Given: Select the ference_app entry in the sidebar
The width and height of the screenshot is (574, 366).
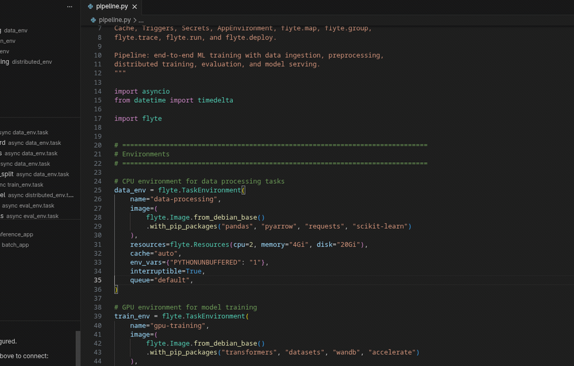Looking at the screenshot, I should coord(17,234).
